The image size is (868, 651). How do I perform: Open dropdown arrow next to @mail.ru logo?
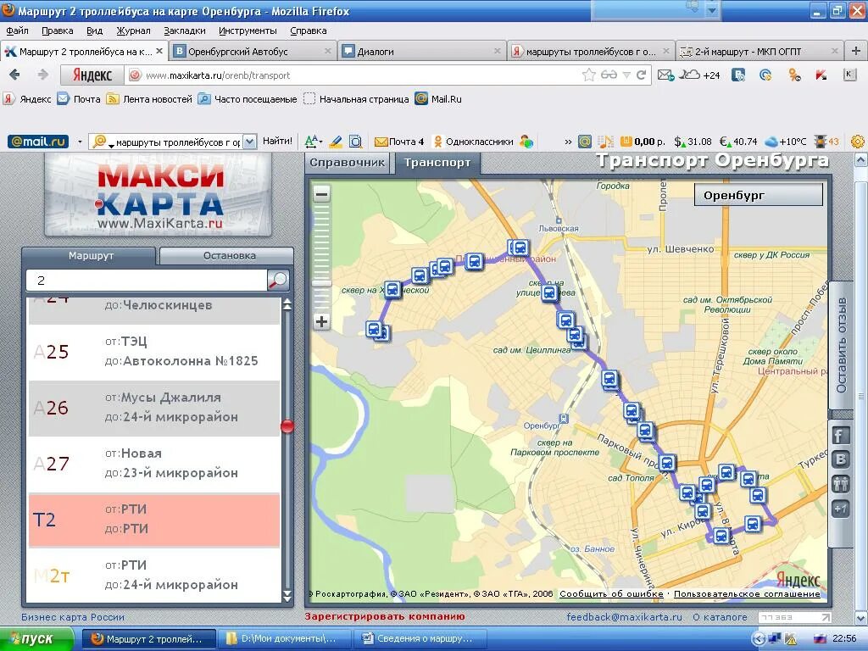[x=80, y=142]
